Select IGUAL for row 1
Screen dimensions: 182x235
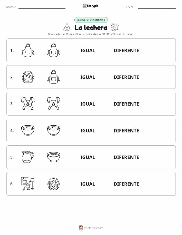pyautogui.click(x=88, y=50)
